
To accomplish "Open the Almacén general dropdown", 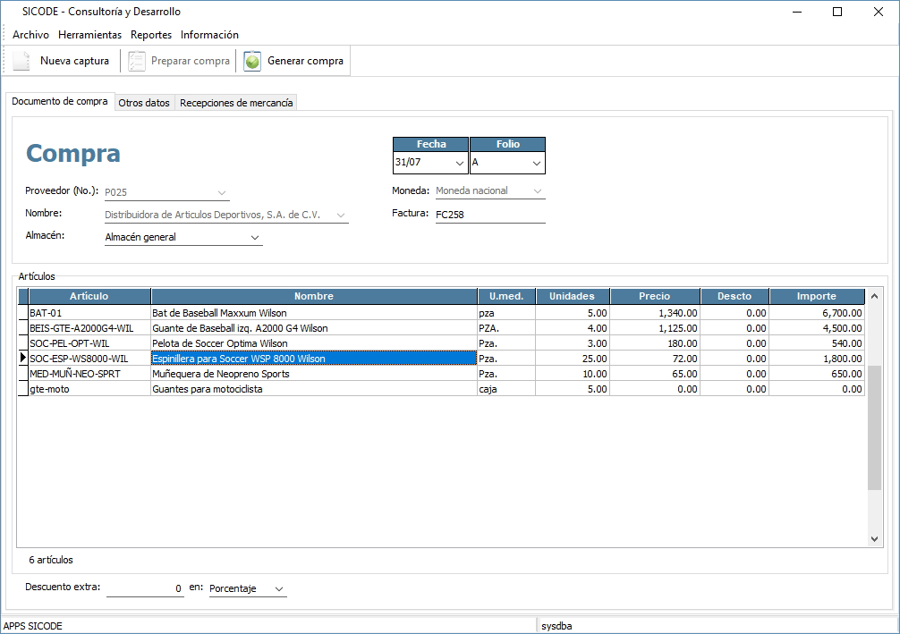I will coord(255,238).
